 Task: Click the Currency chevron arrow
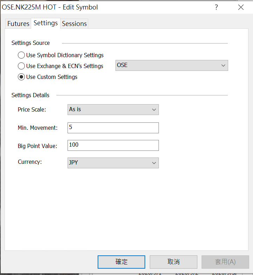154,163
